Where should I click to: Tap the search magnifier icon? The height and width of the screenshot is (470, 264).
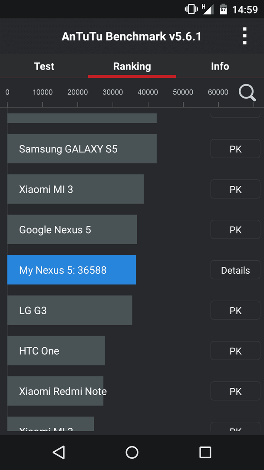247,93
